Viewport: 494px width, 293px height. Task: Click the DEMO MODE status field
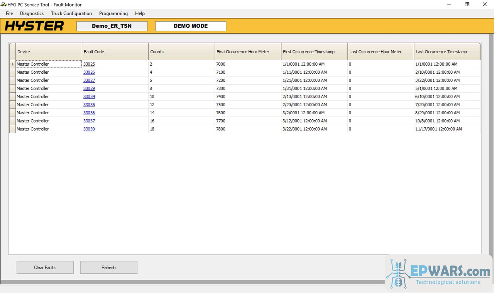[x=191, y=26]
